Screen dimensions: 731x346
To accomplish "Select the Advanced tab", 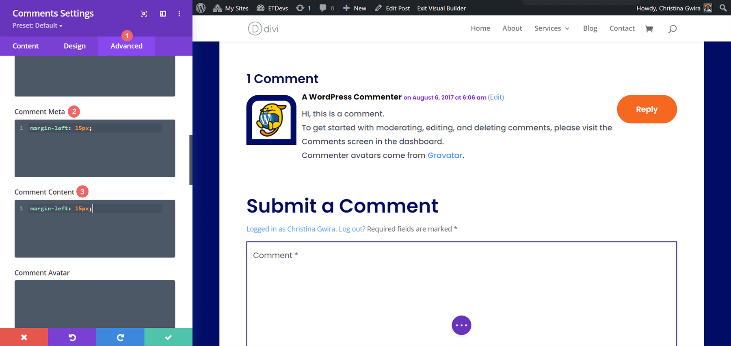I will point(126,46).
